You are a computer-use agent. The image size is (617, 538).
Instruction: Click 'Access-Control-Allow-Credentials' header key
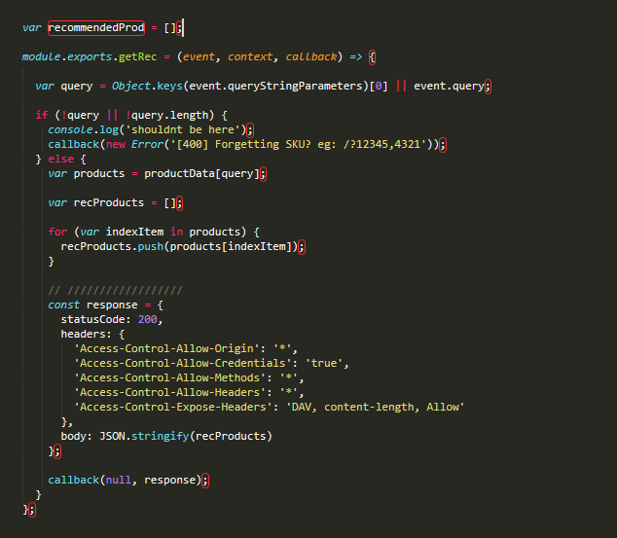(183, 363)
